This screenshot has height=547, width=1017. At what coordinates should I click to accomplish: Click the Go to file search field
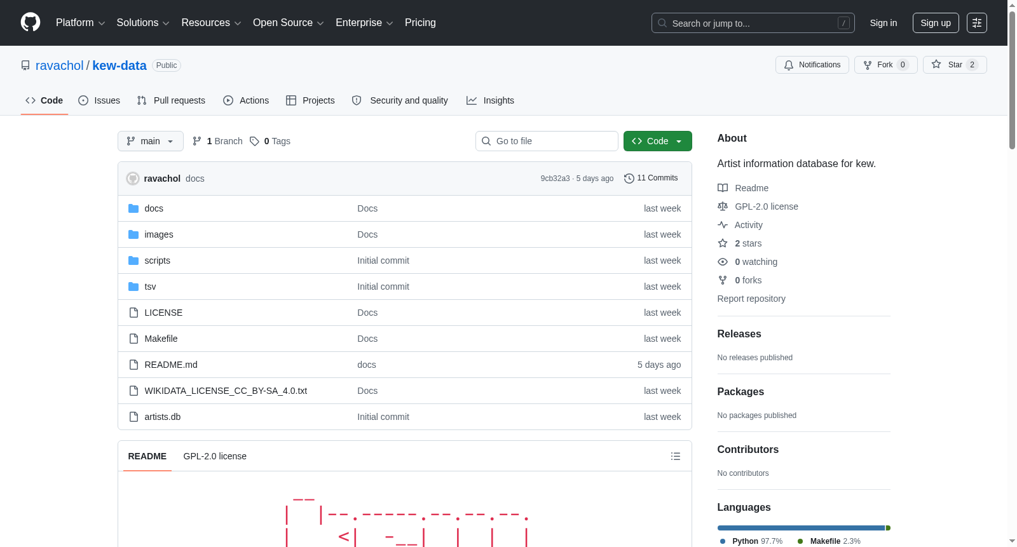click(547, 141)
